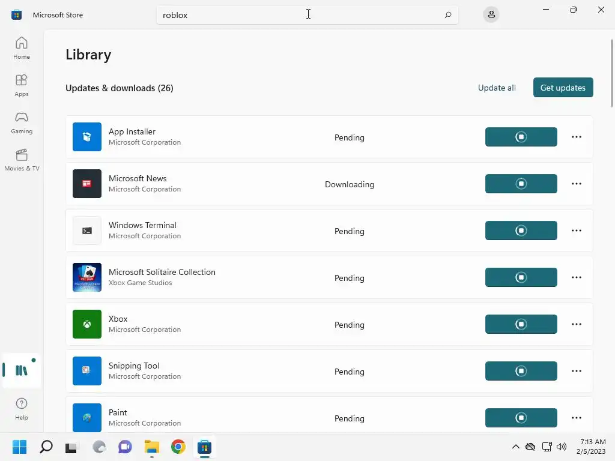Open the Home section in the sidebar
Image resolution: width=615 pixels, height=461 pixels.
22,48
